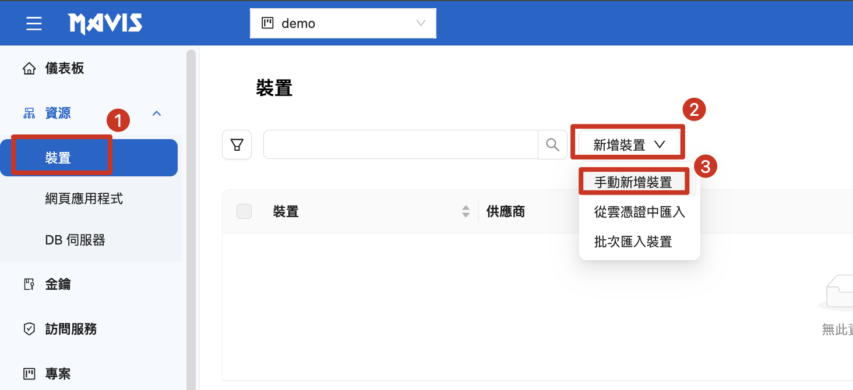Click the device search input field
Image resolution: width=853 pixels, height=390 pixels.
400,145
